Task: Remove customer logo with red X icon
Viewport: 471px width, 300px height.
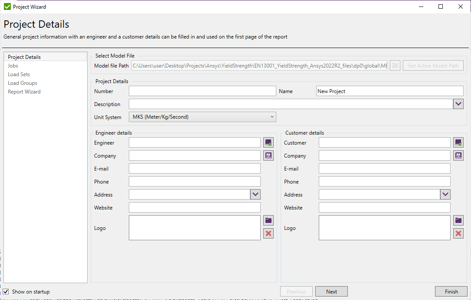Action: (x=458, y=233)
